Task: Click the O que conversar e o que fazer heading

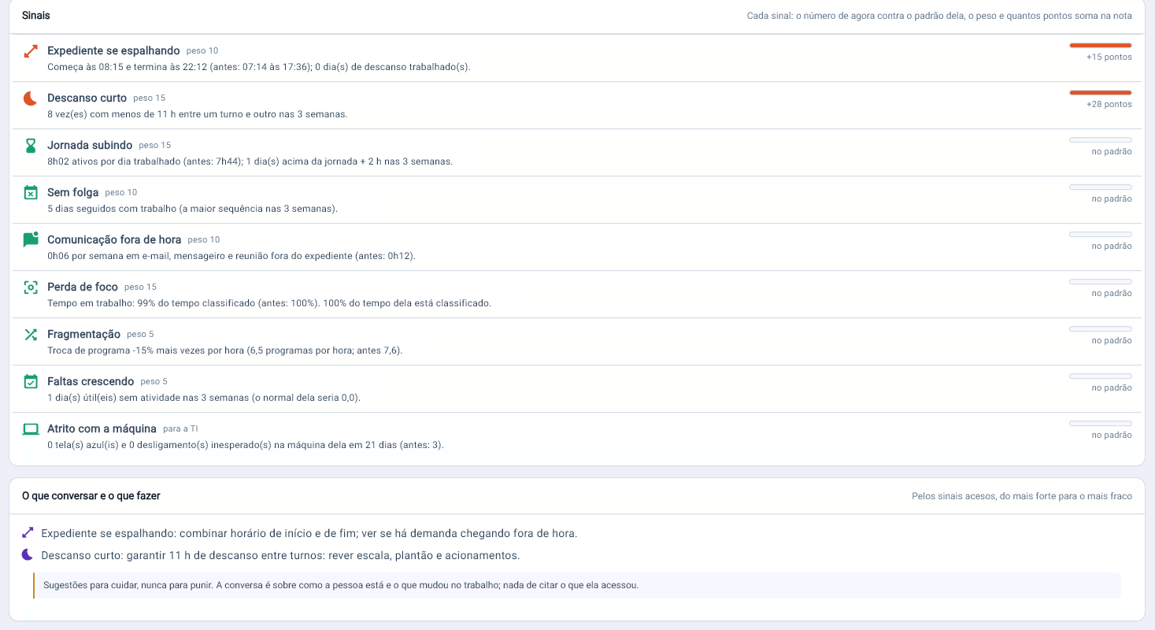Action: (91, 496)
